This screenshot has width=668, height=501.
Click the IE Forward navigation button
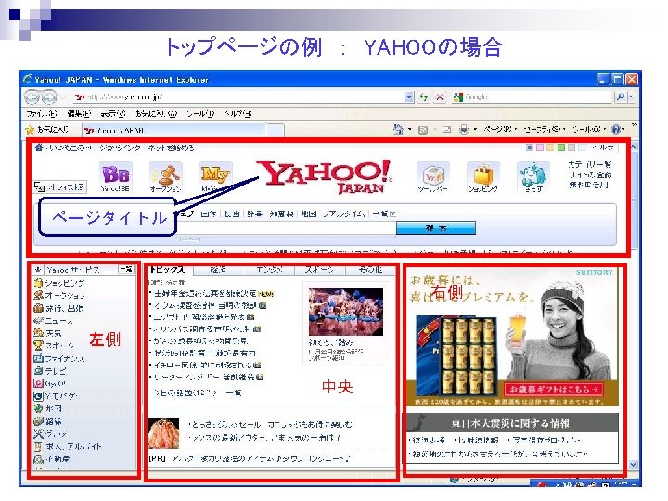(49, 97)
